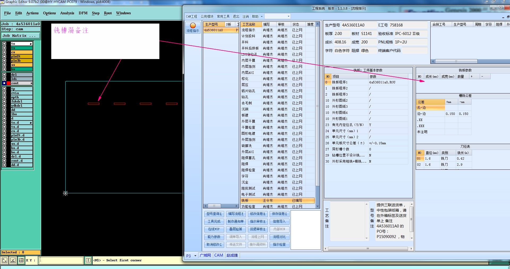Select the 广域网 tab at bottom
Image resolution: width=510 pixels, height=269 pixels.
pos(205,255)
